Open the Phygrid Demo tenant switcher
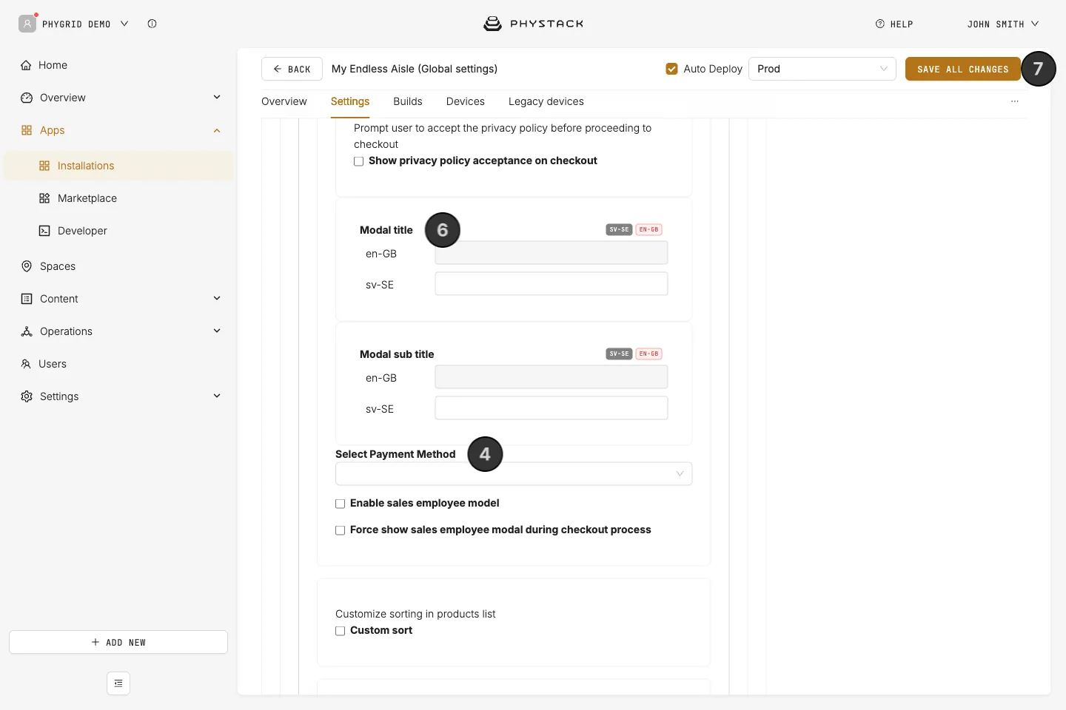1066x710 pixels. coord(85,24)
